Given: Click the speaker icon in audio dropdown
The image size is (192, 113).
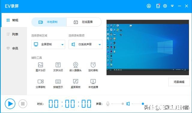Looking at the screenshot, I should [73, 44].
